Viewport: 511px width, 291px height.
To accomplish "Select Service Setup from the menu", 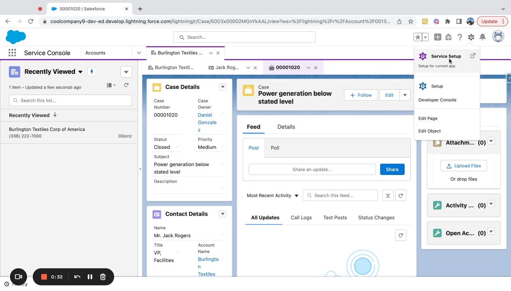I will click(x=446, y=57).
